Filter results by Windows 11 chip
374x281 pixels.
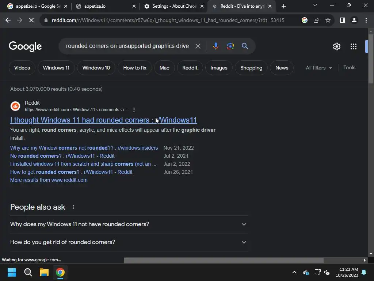(56, 68)
